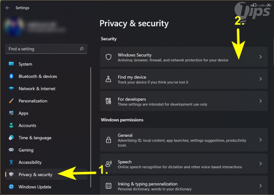Open the System settings category
Viewport: 274px width, 195px height.
[x=25, y=64]
